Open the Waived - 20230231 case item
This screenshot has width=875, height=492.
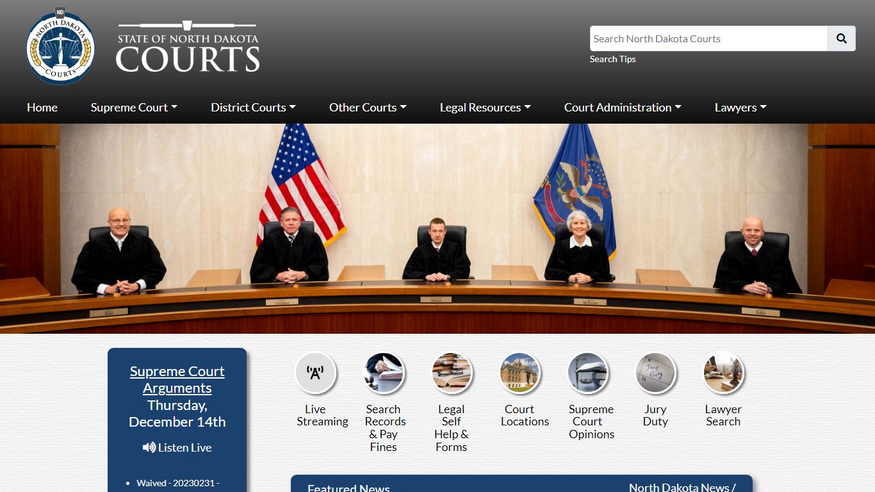point(177,483)
